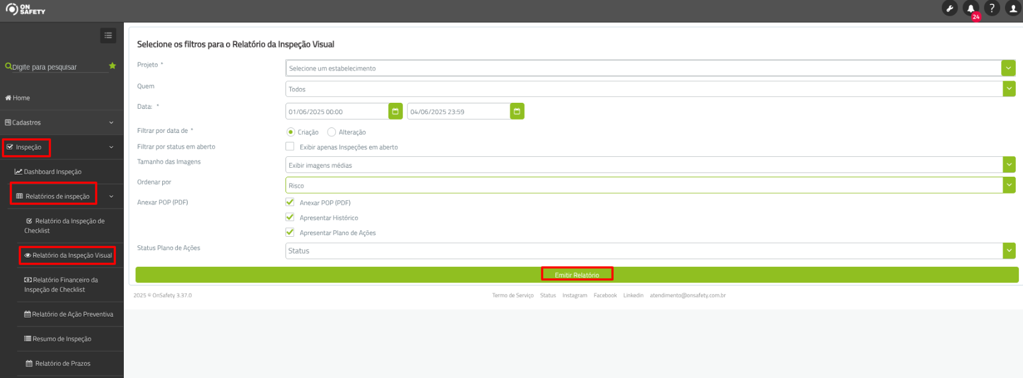Click the red 24 notification badge
Image resolution: width=1023 pixels, height=378 pixels.
tap(976, 17)
